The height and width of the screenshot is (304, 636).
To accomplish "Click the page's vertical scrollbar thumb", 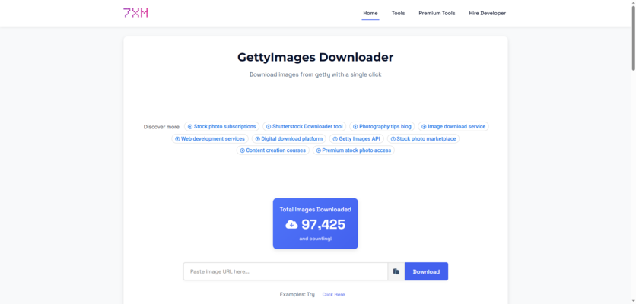I will (633, 36).
